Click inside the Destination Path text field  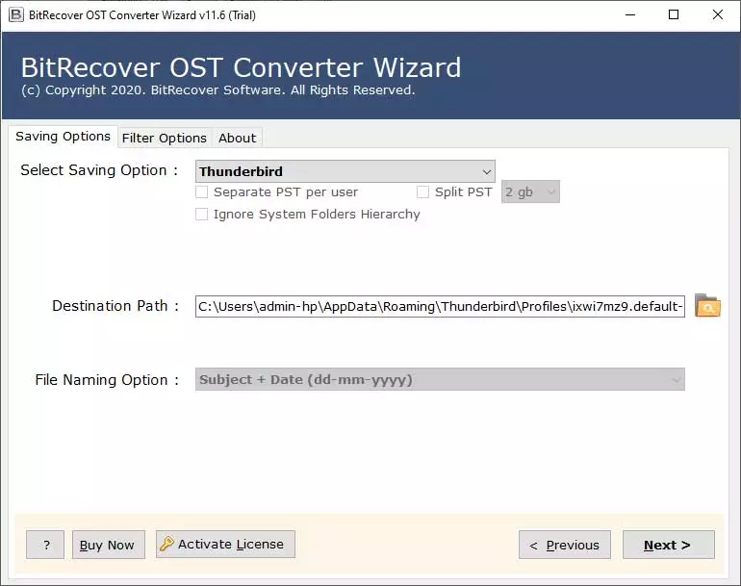click(440, 306)
